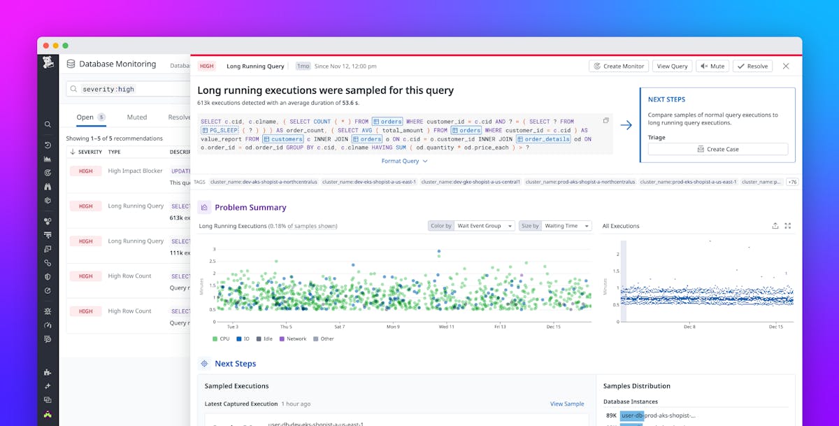This screenshot has width=839, height=426.
Task: Open the recent history clock icon in sidebar
Action: click(x=47, y=145)
